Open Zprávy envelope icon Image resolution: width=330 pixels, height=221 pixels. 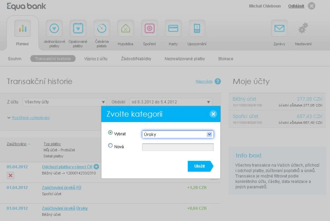pos(279,29)
